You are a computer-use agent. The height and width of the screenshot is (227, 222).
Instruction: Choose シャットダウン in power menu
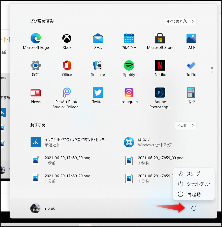pyautogui.click(x=194, y=184)
